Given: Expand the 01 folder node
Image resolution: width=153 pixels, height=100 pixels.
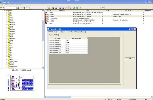Looking at the screenshot, I should 7,12.
